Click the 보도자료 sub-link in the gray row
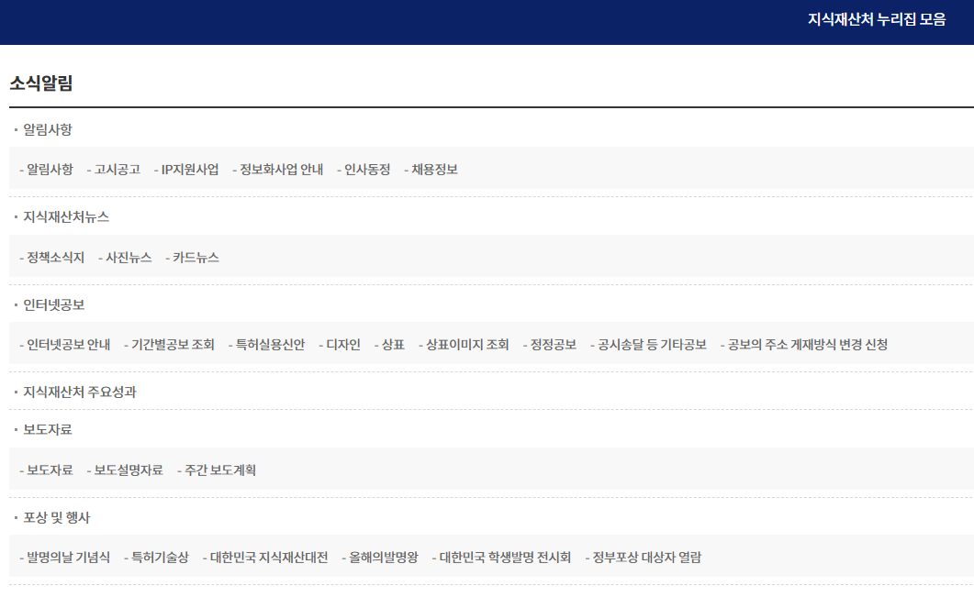Viewport: 974px width, 597px height. click(50, 470)
